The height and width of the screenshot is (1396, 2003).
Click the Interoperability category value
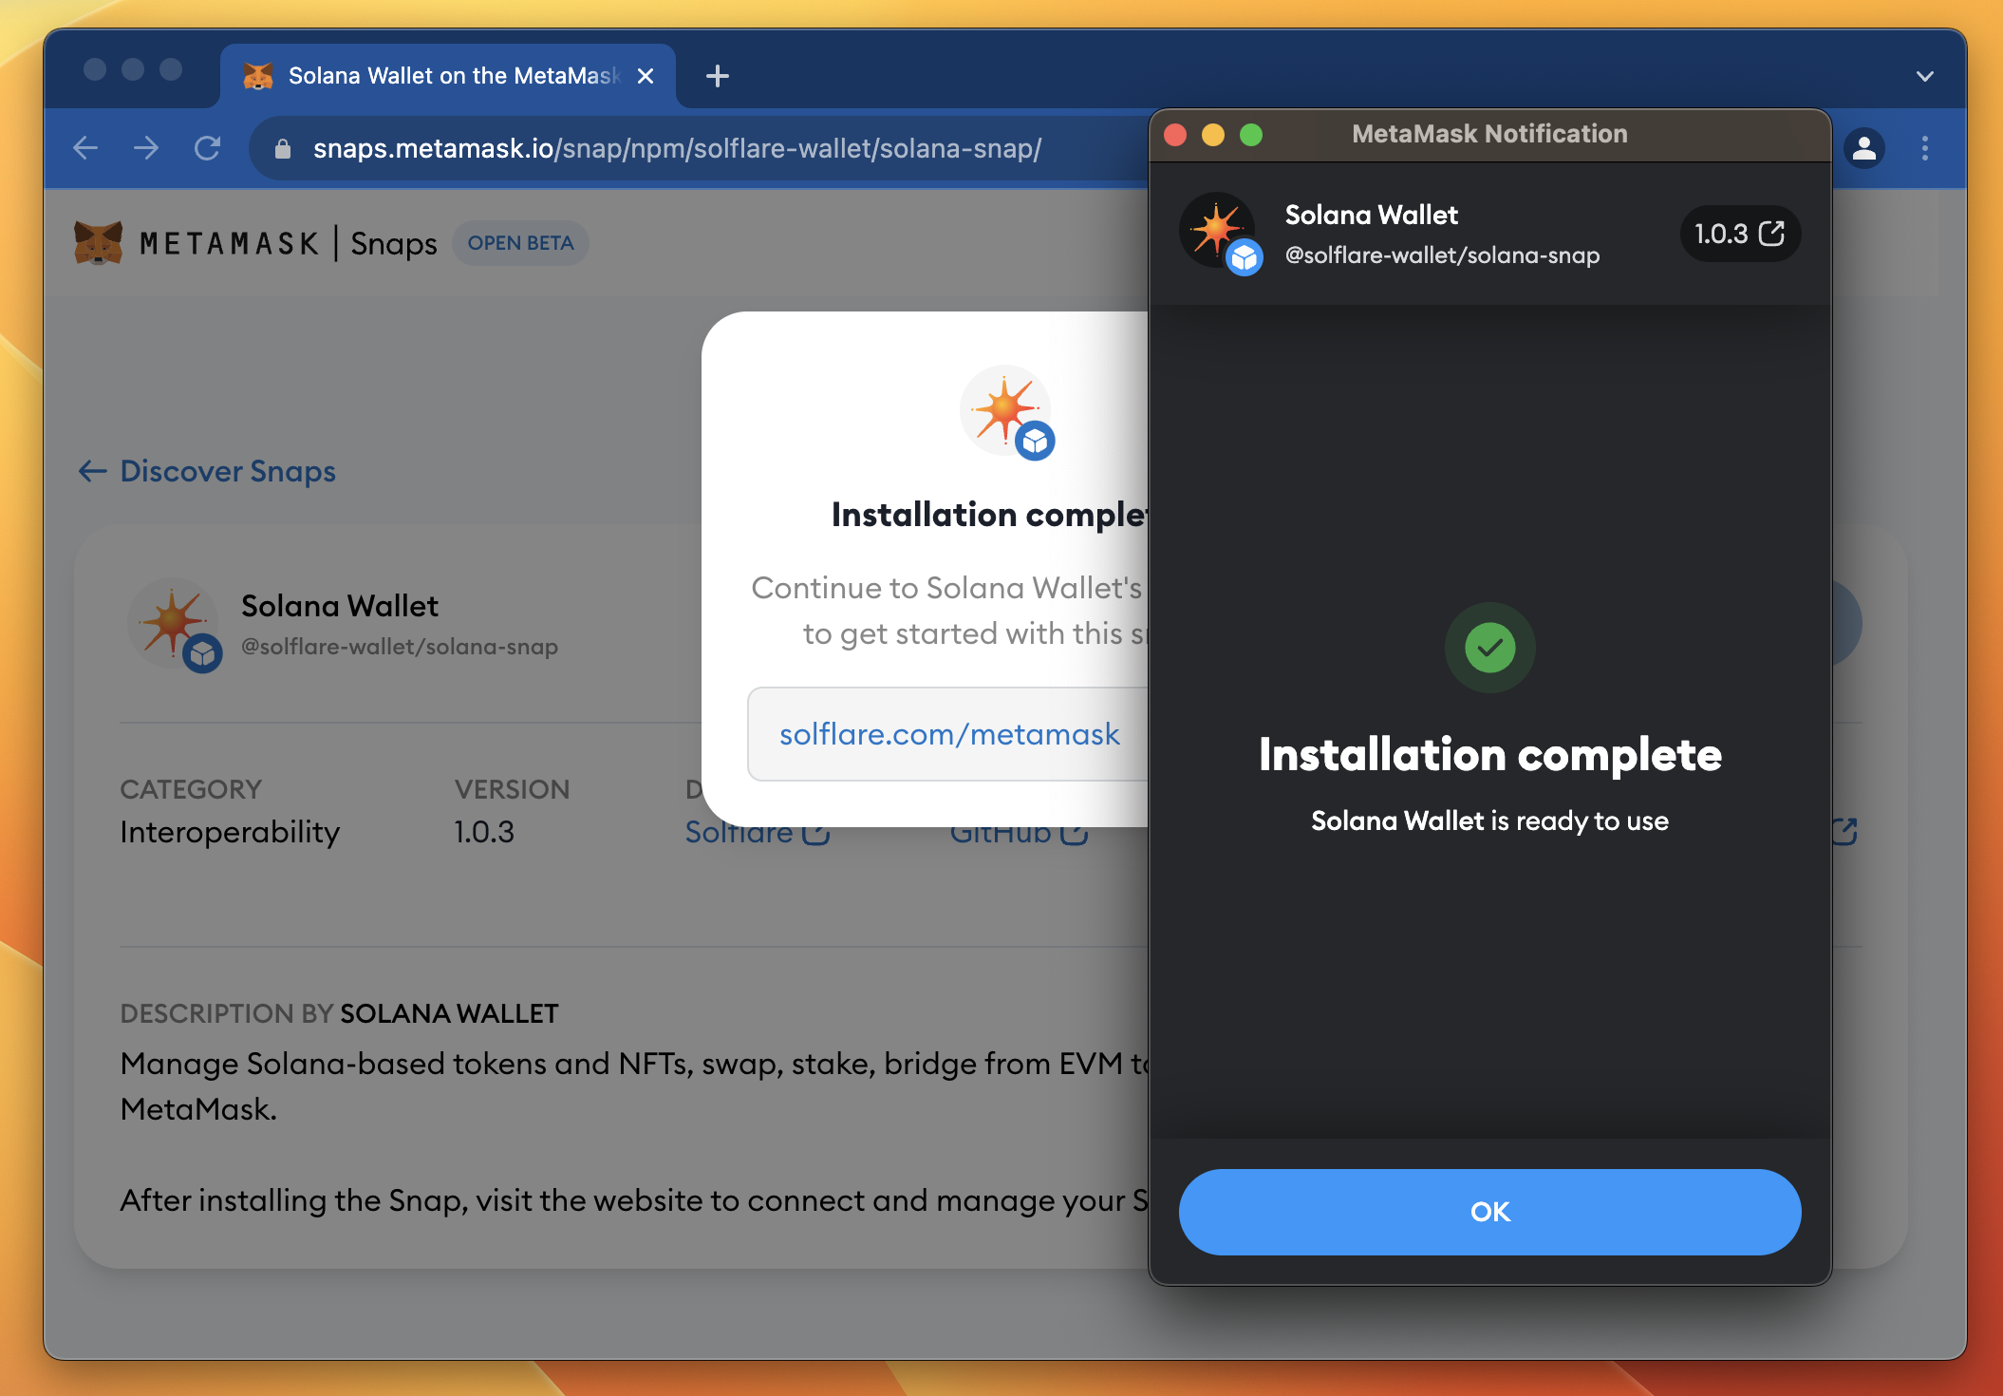(230, 832)
